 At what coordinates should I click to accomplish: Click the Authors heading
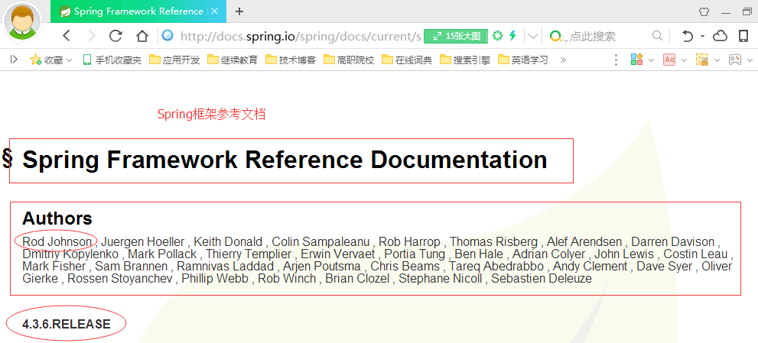57,218
